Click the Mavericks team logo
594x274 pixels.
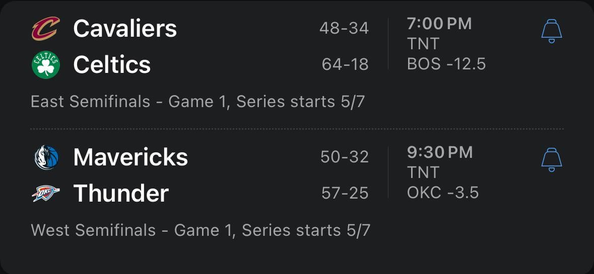46,157
